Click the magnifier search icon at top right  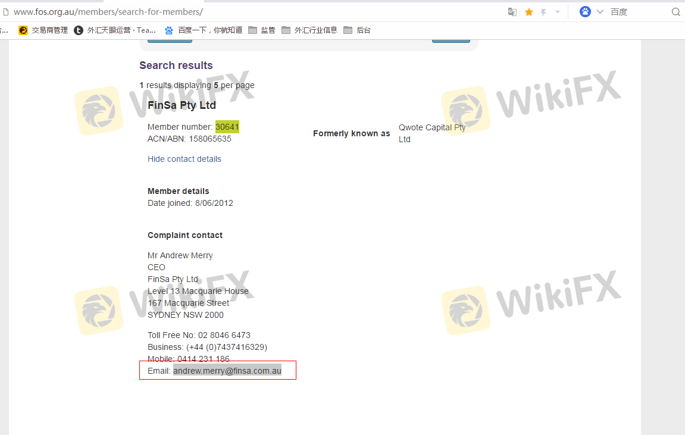(675, 12)
